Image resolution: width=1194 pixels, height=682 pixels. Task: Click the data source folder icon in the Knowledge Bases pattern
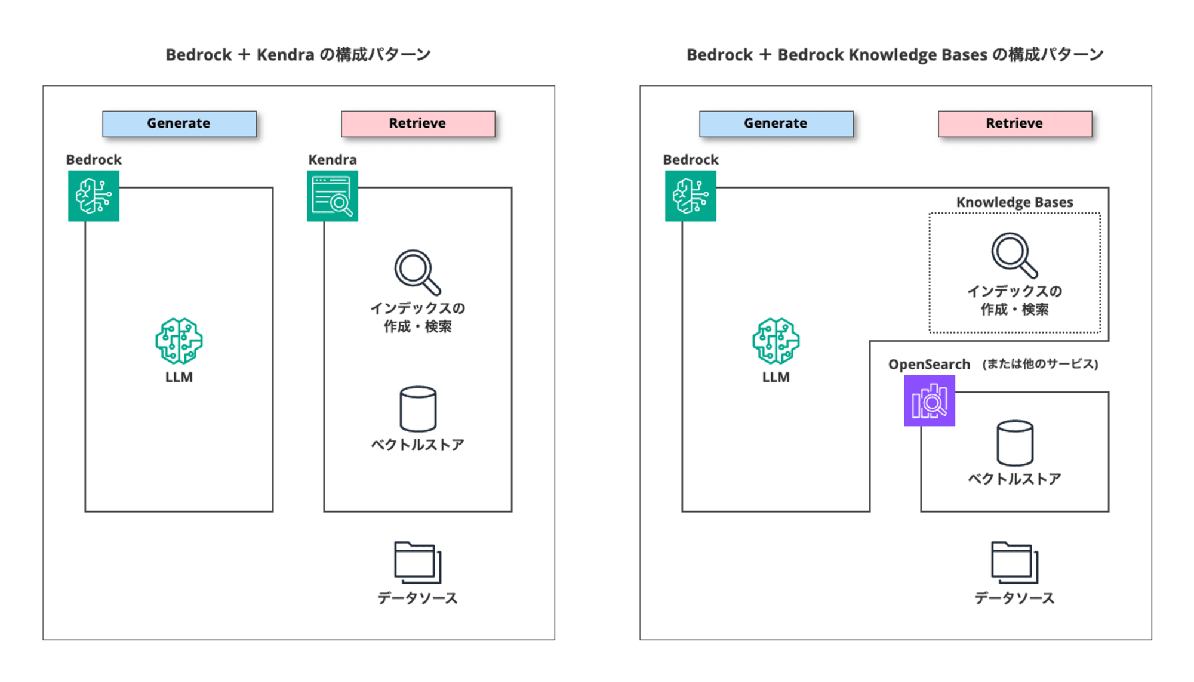[x=1015, y=562]
